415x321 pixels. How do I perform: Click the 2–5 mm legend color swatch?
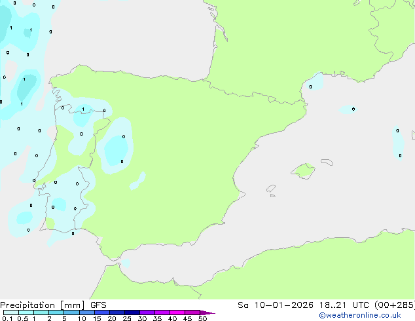pos(56,312)
